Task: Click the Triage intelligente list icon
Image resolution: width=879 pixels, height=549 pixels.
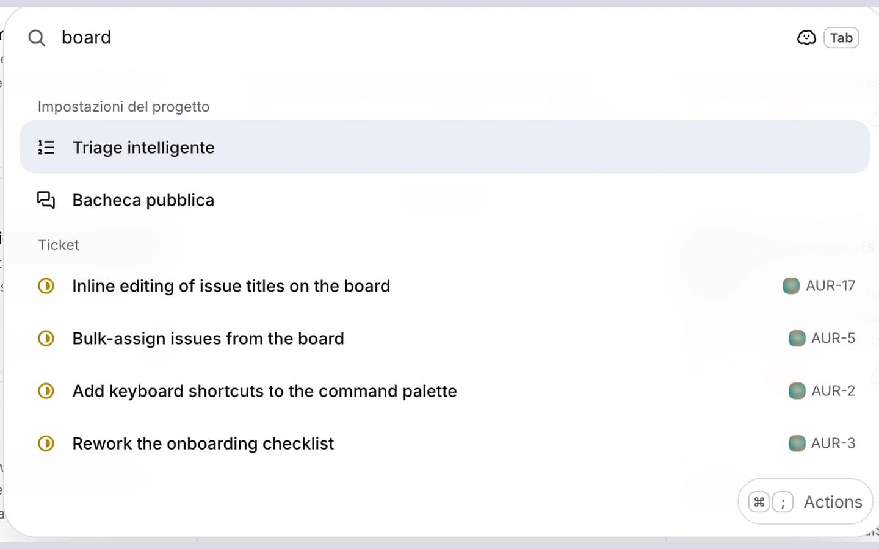Action: [x=46, y=147]
